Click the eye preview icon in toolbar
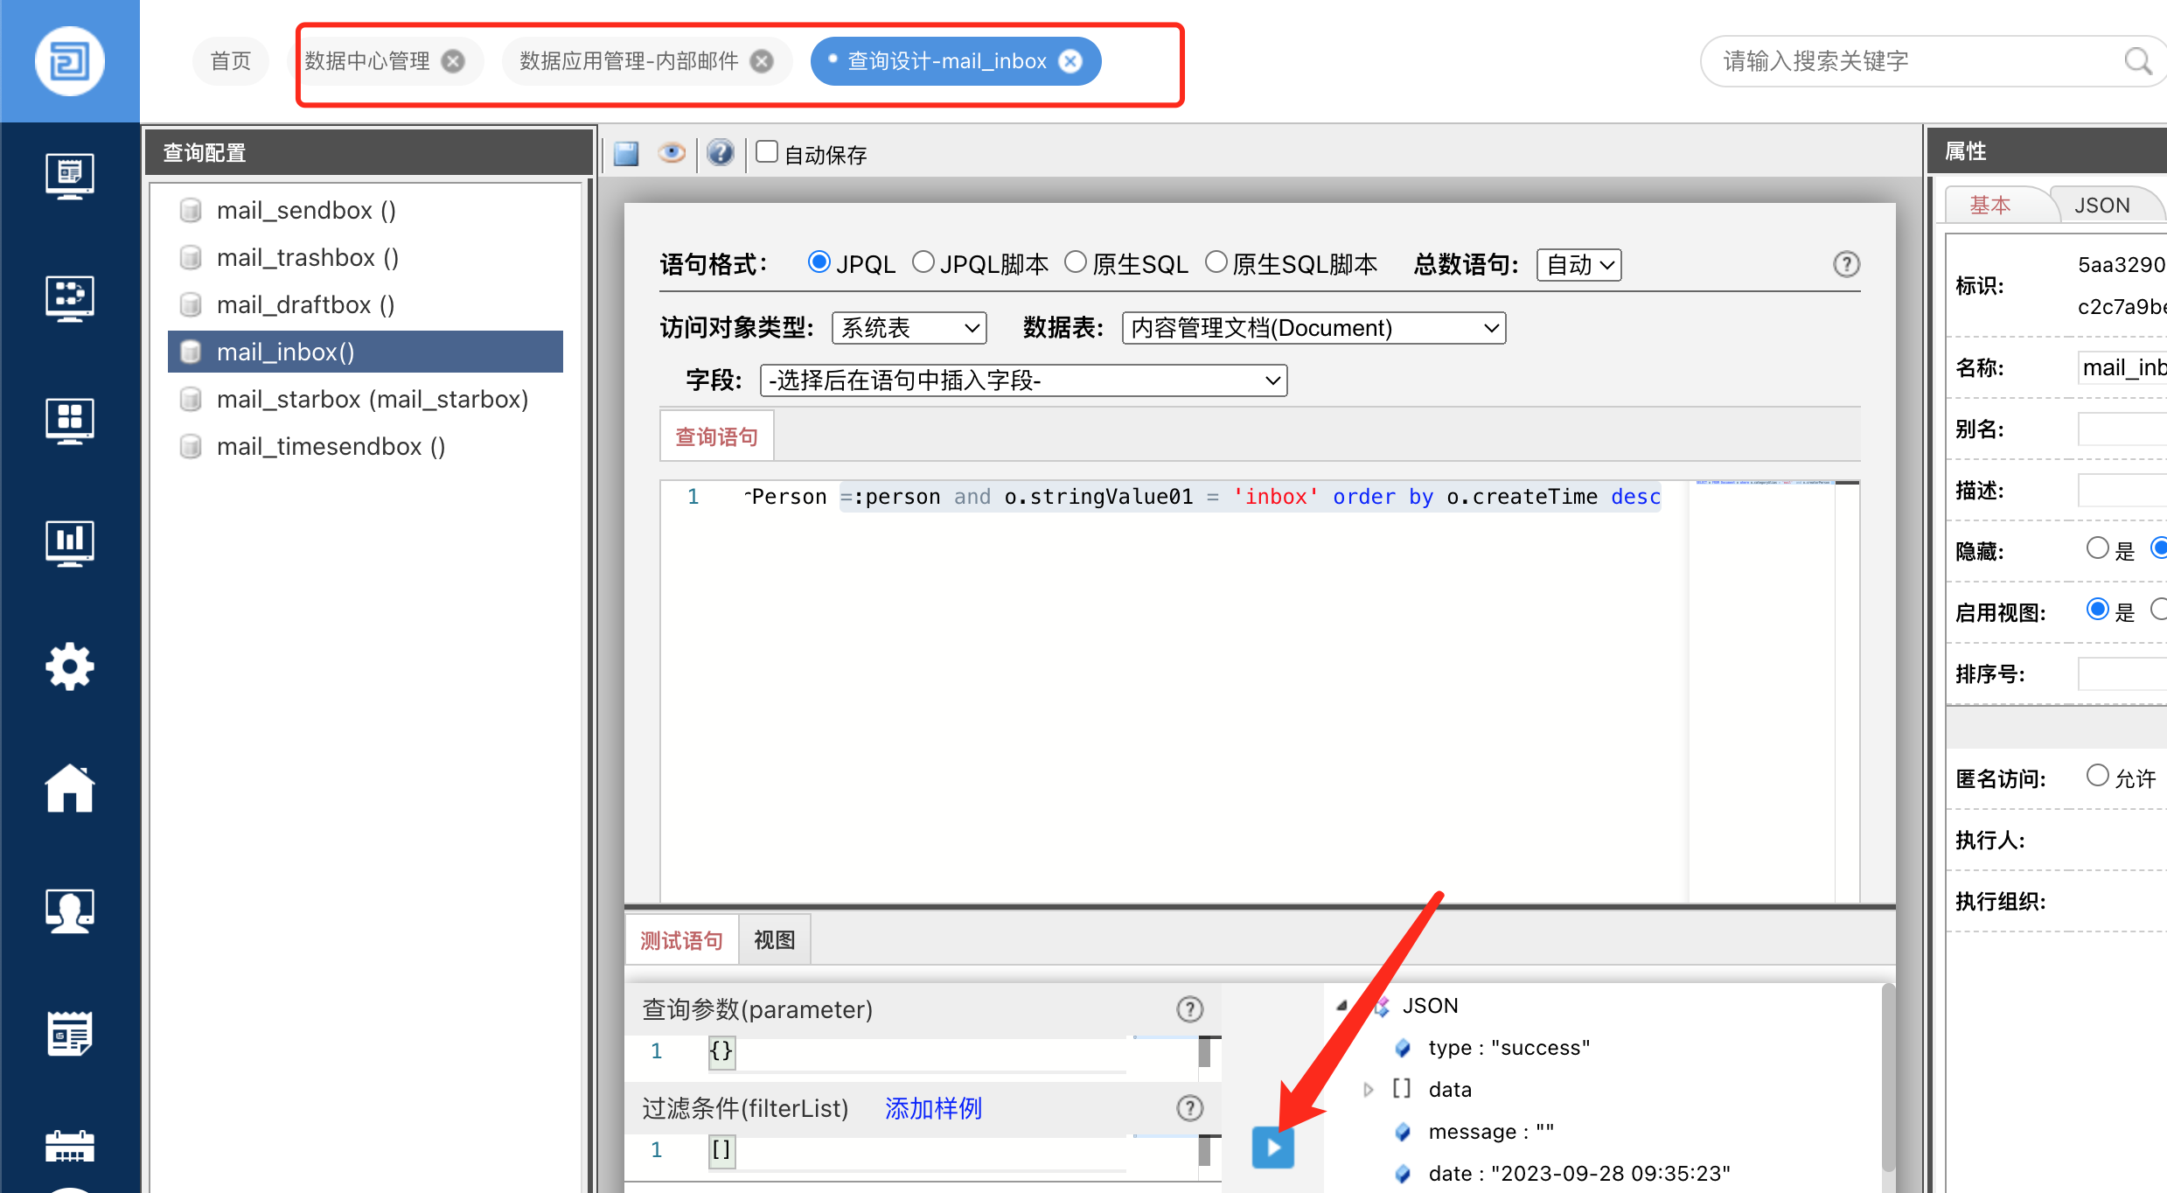This screenshot has height=1193, width=2167. click(x=671, y=153)
